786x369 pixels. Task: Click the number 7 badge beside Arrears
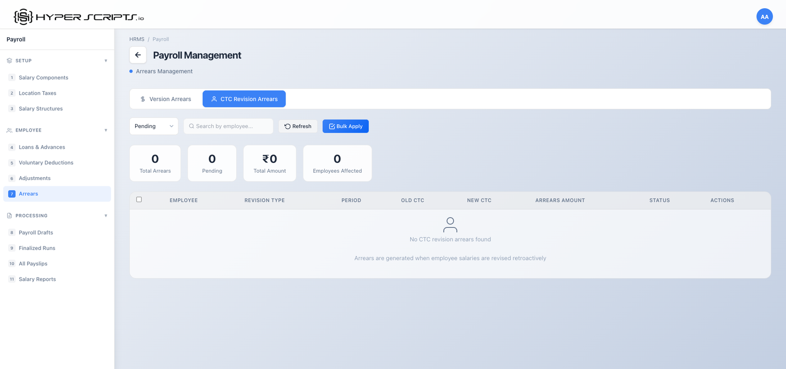pos(12,194)
